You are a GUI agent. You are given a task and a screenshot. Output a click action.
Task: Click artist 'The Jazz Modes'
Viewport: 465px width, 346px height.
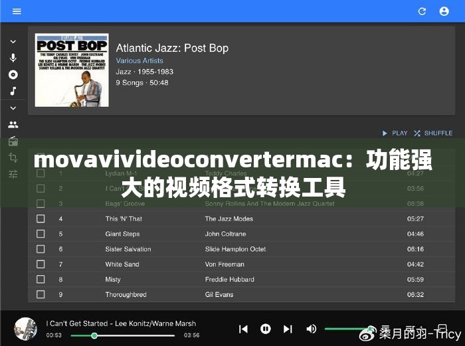229,218
